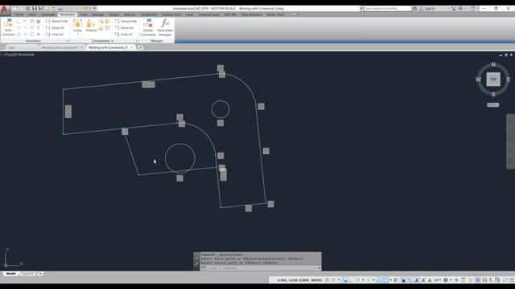The width and height of the screenshot is (515, 289).
Task: Switch to first Working with Constraints file tab
Action: pyautogui.click(x=59, y=47)
